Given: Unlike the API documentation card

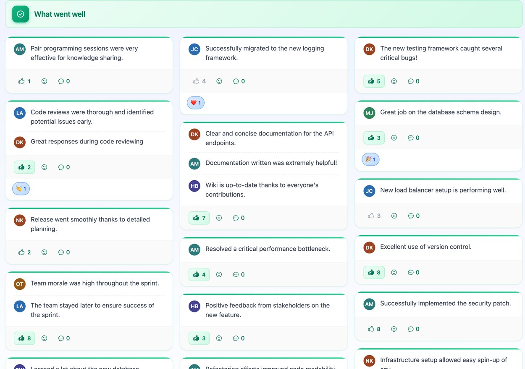Looking at the screenshot, I should [199, 218].
